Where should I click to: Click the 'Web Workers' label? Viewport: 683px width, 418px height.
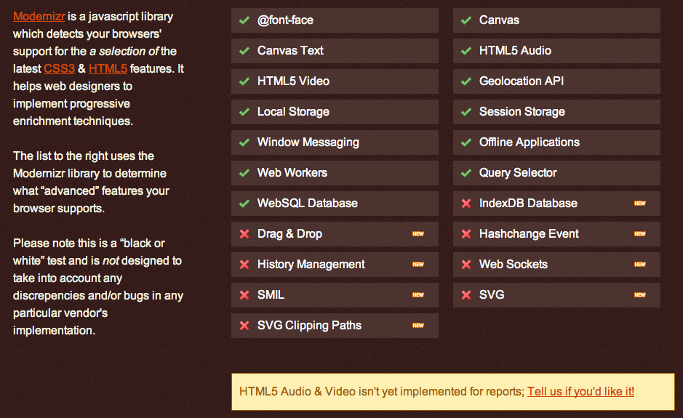292,172
